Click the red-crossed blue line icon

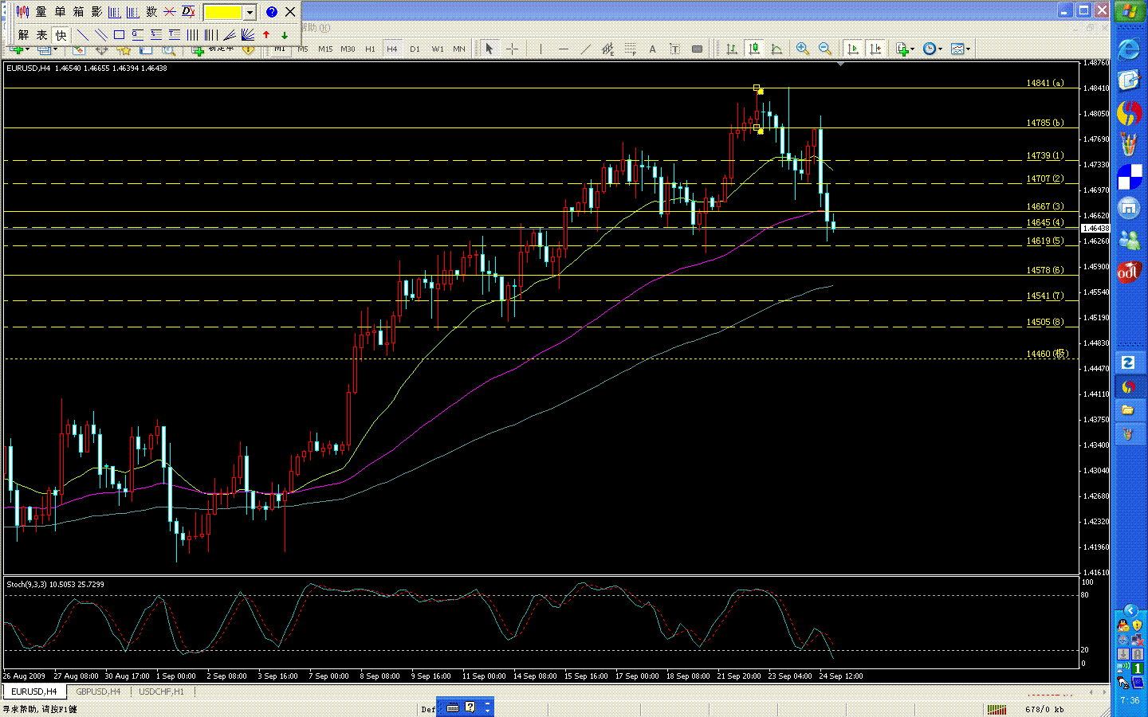click(170, 12)
